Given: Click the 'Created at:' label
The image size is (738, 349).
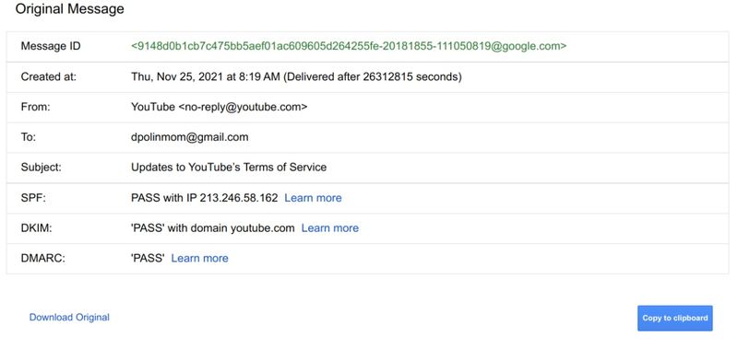Looking at the screenshot, I should coord(49,76).
